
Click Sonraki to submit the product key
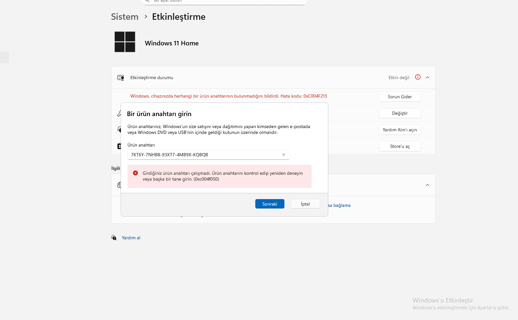[x=270, y=204]
